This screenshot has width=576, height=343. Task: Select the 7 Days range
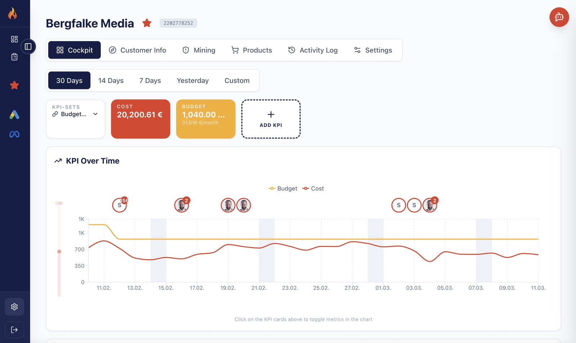[150, 81]
